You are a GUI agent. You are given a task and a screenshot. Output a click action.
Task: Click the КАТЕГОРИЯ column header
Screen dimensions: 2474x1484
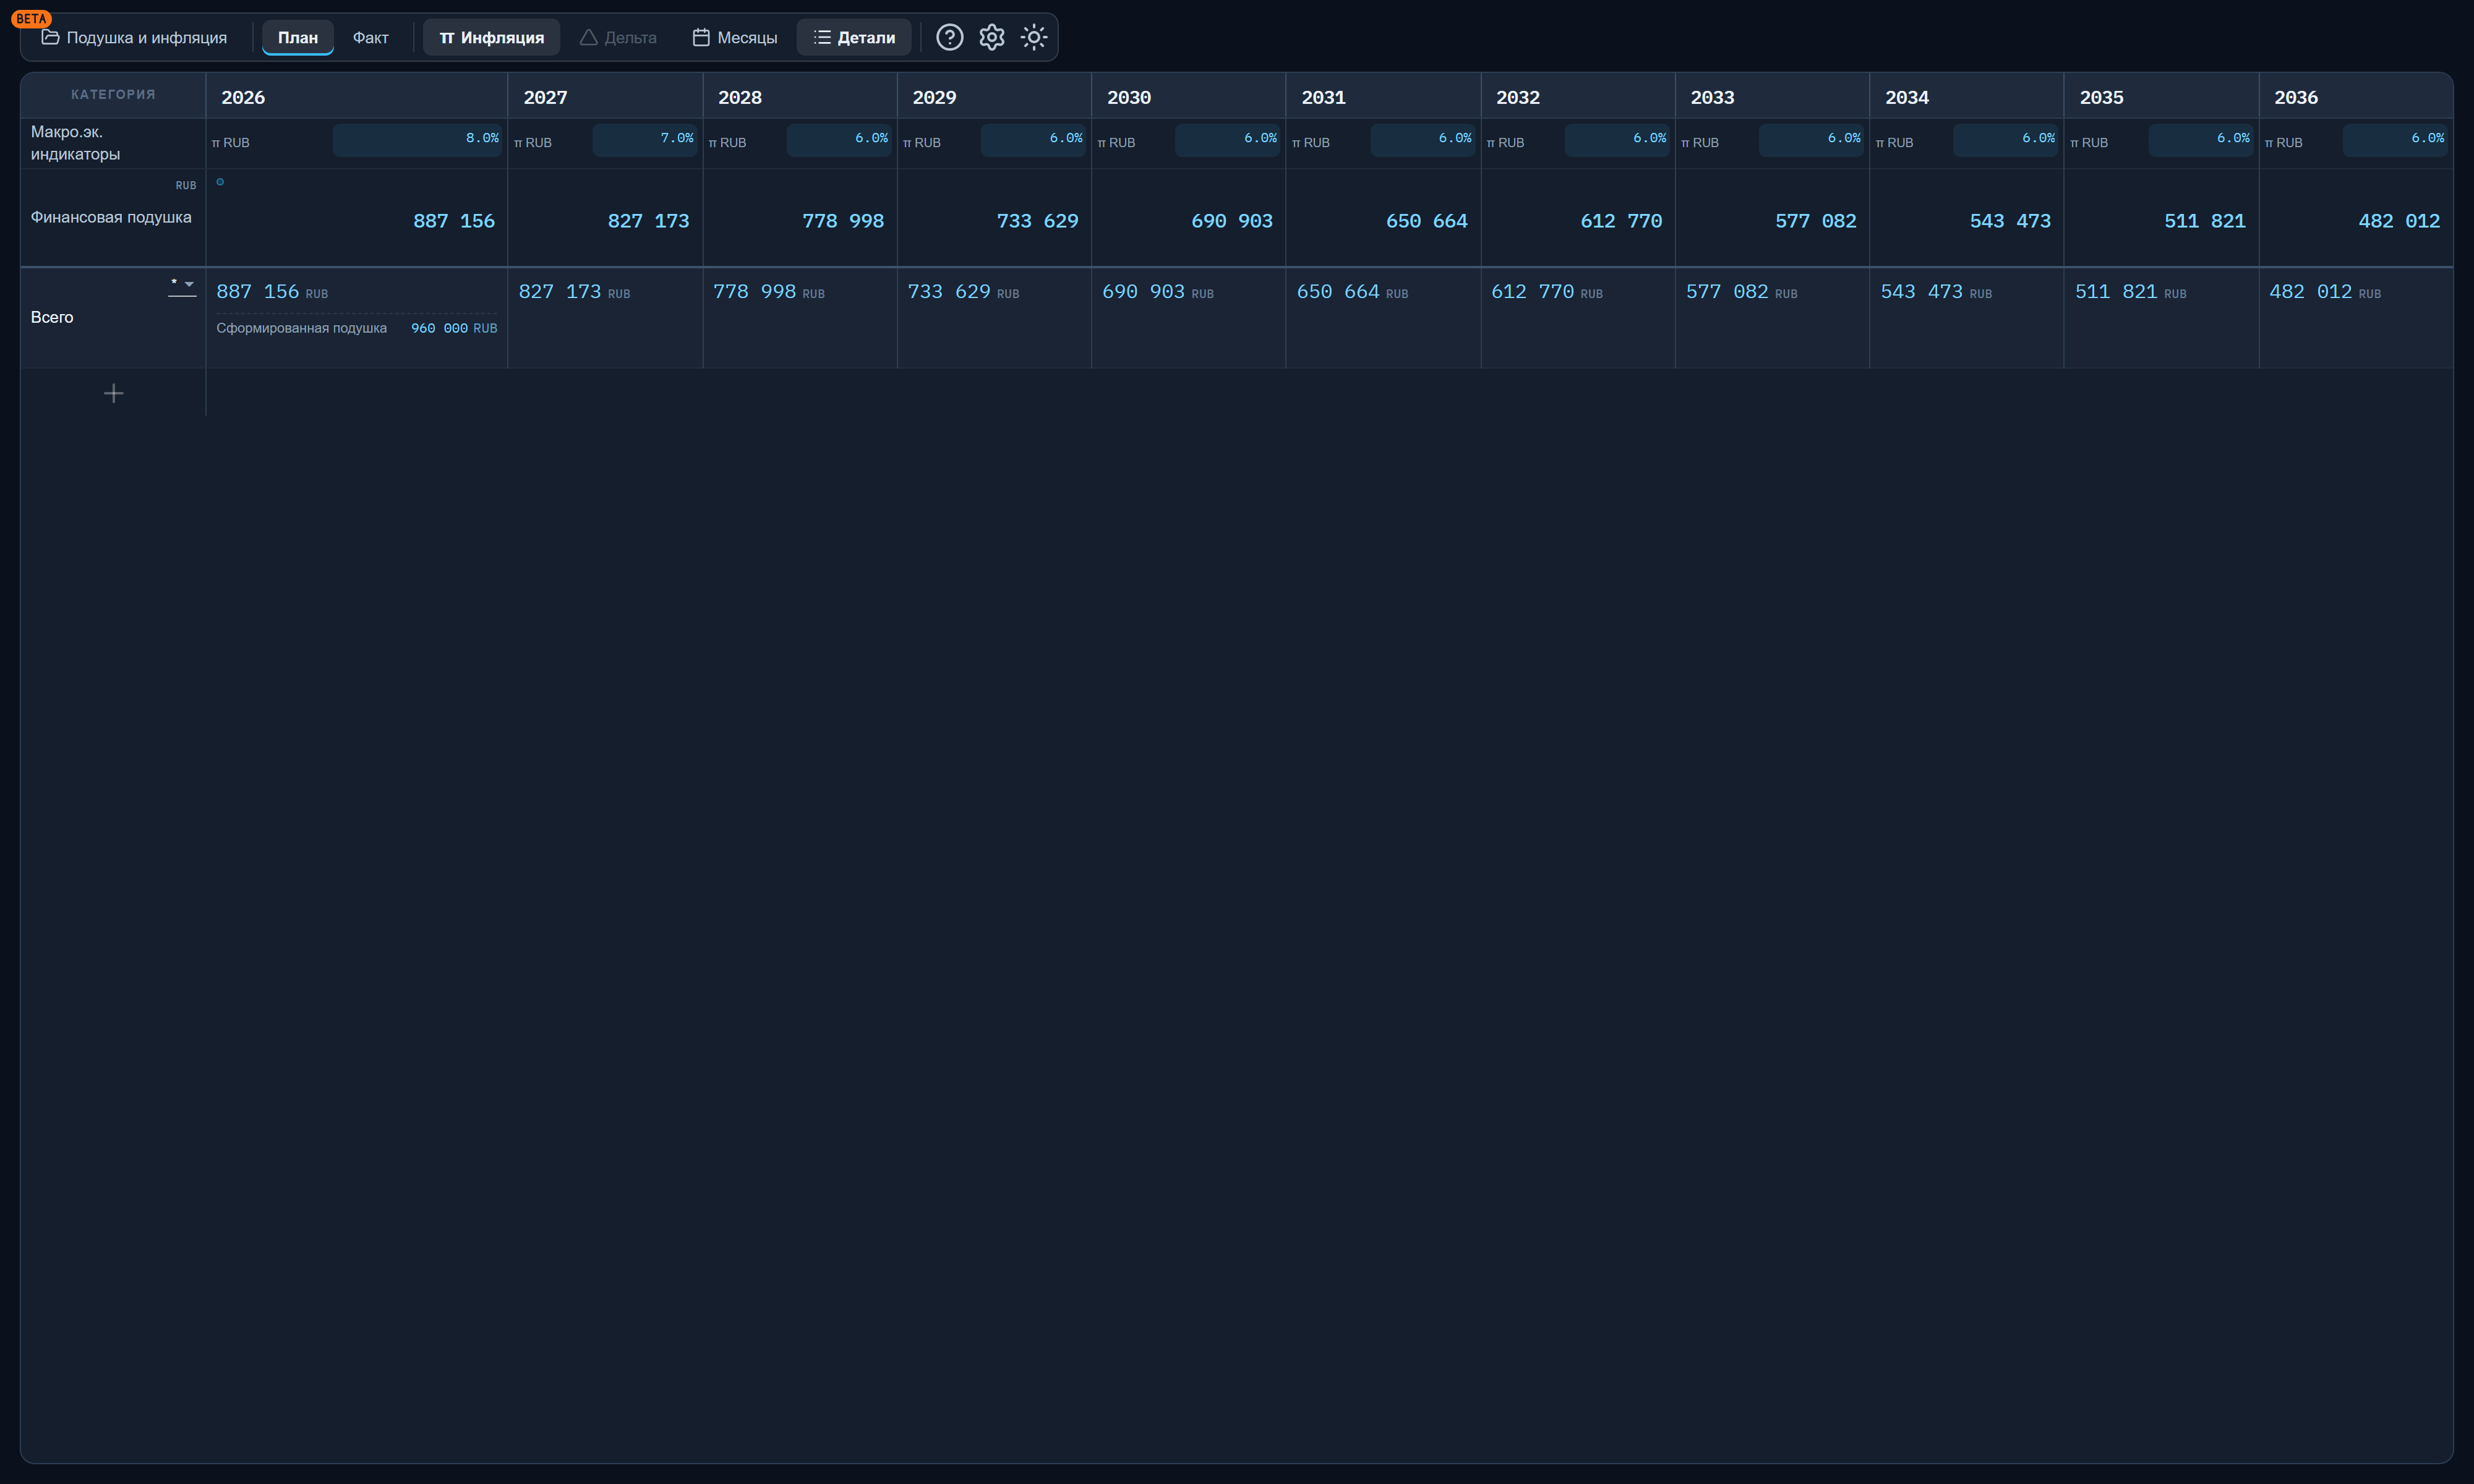coord(113,95)
